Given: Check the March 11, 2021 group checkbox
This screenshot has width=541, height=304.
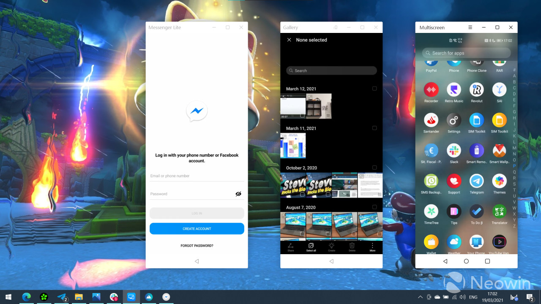Looking at the screenshot, I should pos(374,128).
